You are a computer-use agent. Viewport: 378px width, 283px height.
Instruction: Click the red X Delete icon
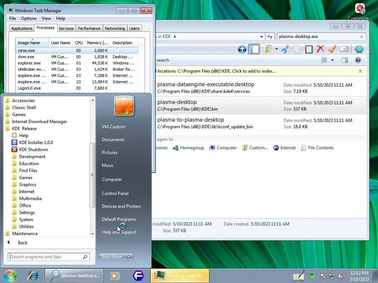[320, 49]
